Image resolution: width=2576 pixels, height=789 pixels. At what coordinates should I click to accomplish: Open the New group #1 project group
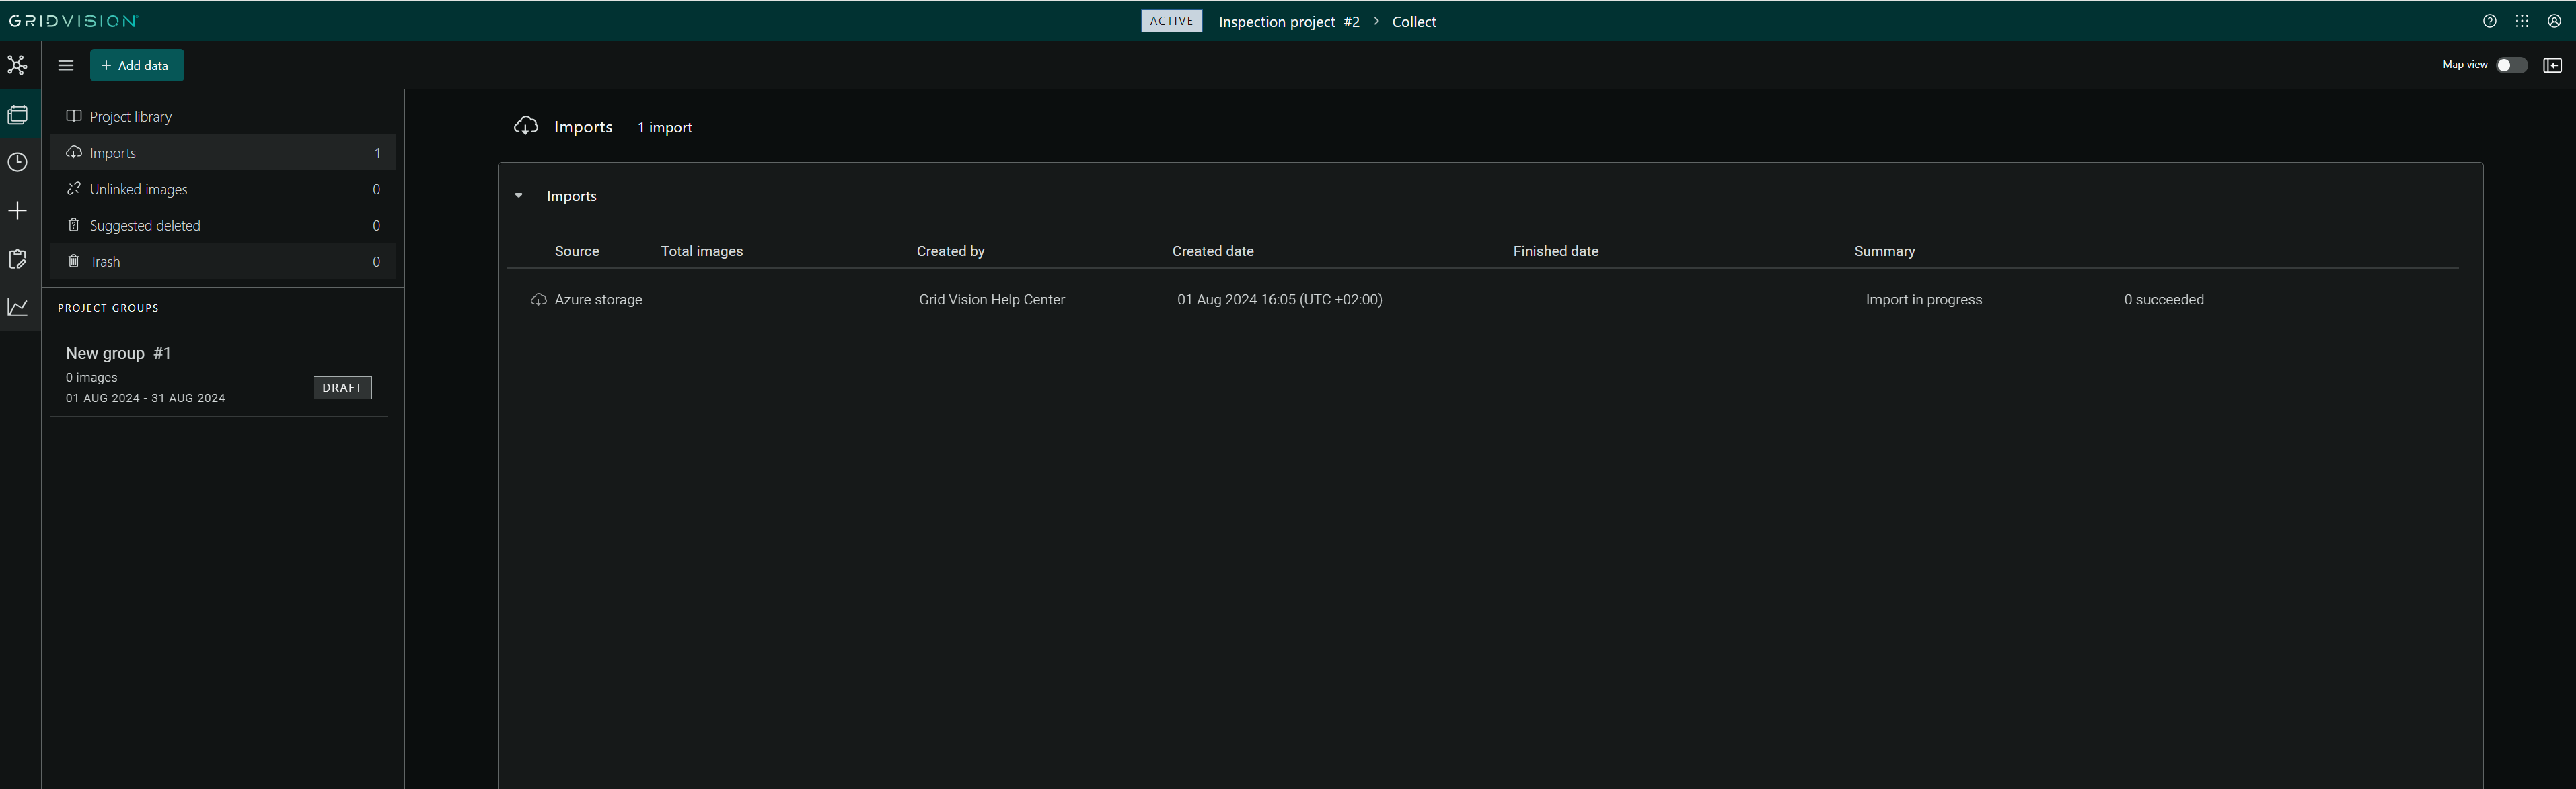pyautogui.click(x=118, y=354)
